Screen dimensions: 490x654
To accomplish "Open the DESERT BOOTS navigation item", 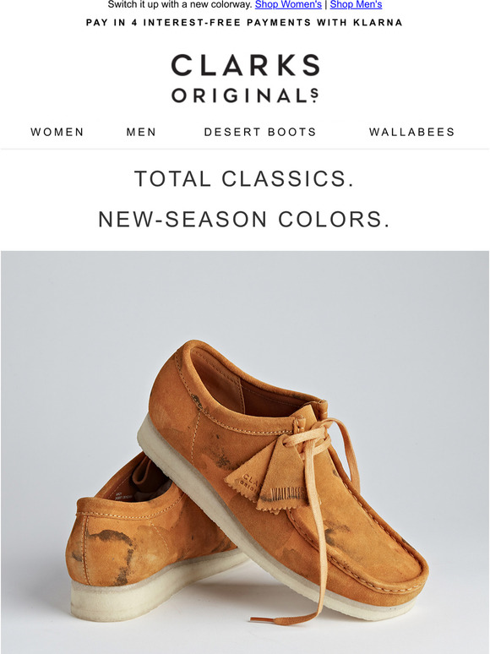I will pos(260,132).
